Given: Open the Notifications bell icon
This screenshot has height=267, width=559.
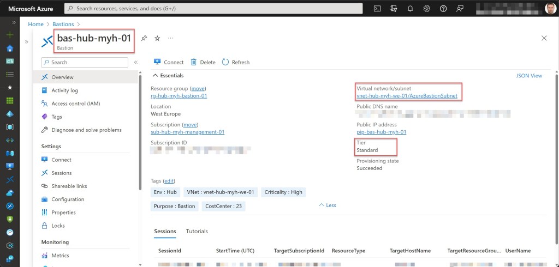Looking at the screenshot, I should coord(410,9).
